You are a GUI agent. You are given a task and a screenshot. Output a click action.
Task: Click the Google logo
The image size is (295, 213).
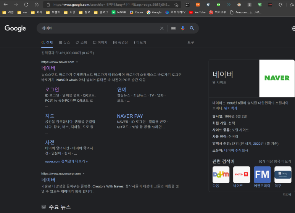tap(15, 28)
